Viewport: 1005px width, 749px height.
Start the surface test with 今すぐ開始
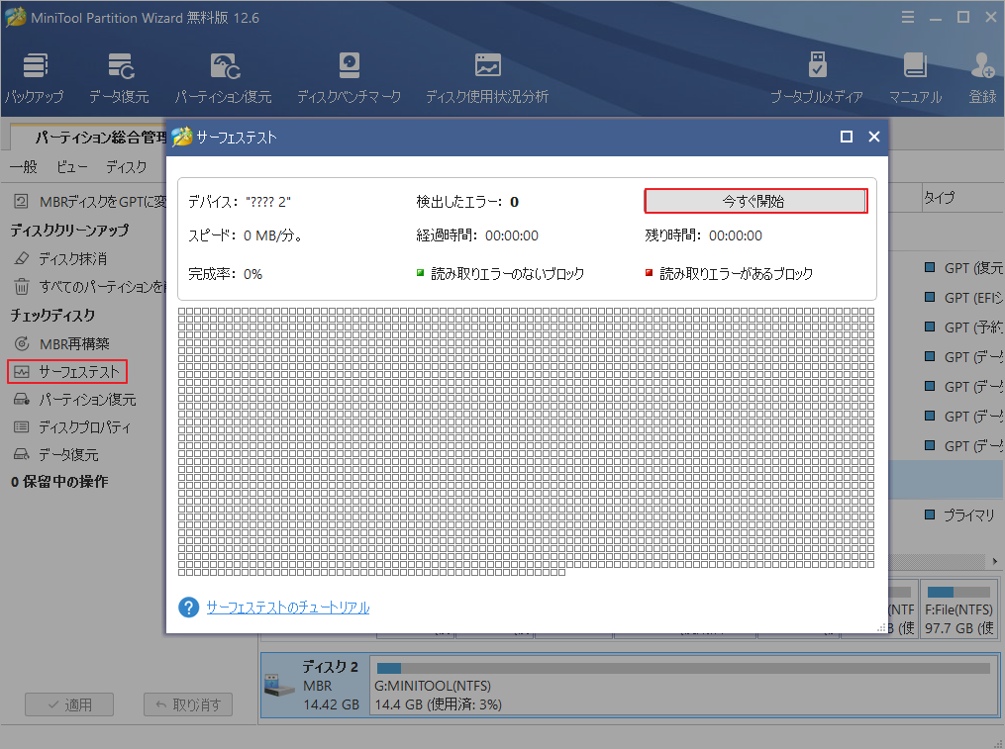755,200
